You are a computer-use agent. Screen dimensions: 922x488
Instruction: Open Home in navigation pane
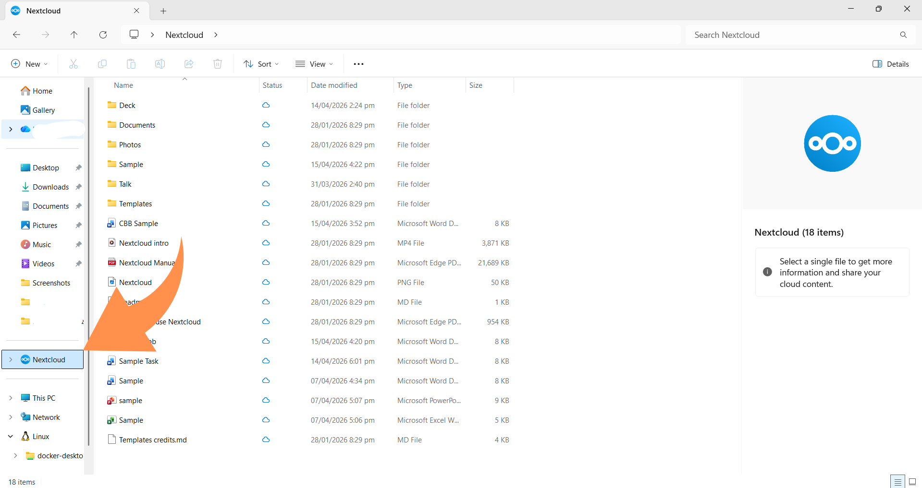pyautogui.click(x=42, y=91)
